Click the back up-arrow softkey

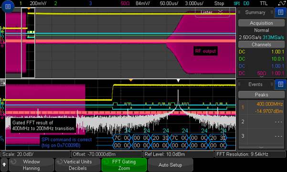pos(4,165)
